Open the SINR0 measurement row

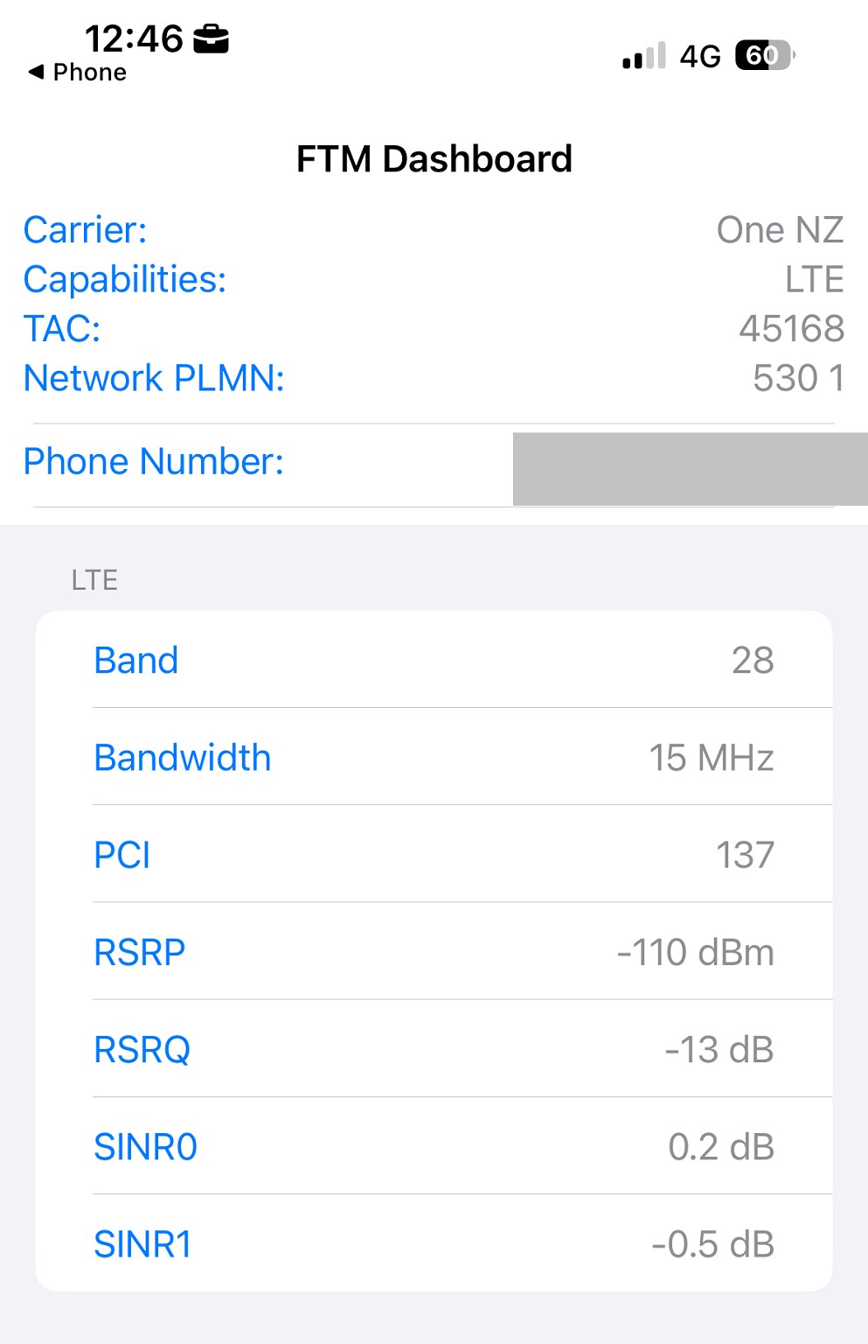point(434,1146)
